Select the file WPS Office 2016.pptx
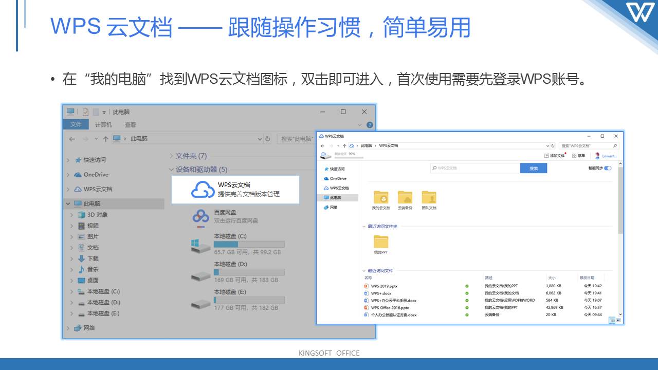658x370 pixels. point(390,307)
